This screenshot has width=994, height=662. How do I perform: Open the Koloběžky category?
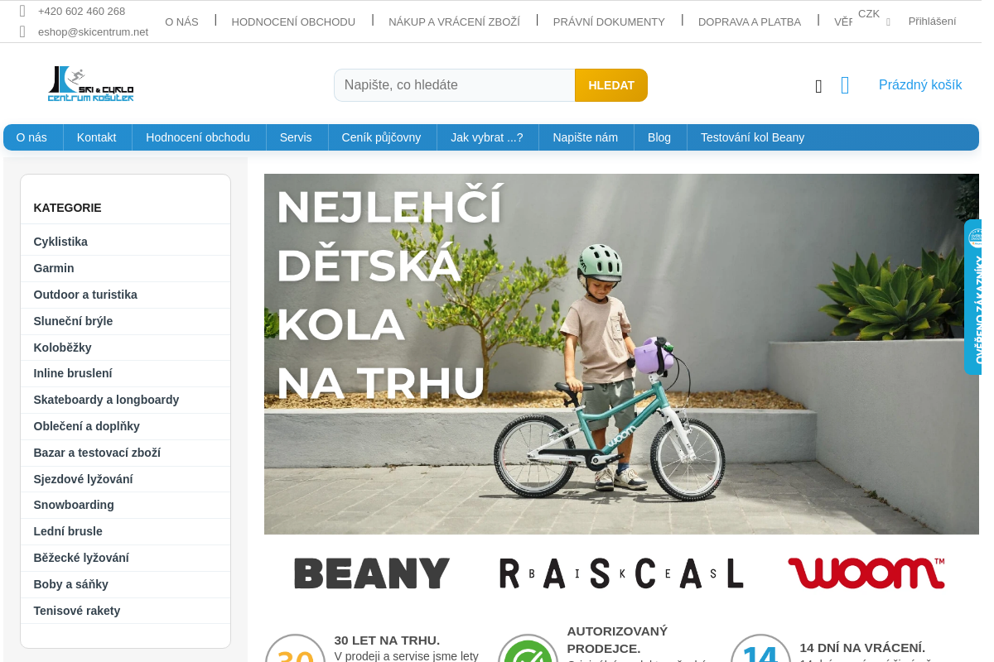(125, 348)
